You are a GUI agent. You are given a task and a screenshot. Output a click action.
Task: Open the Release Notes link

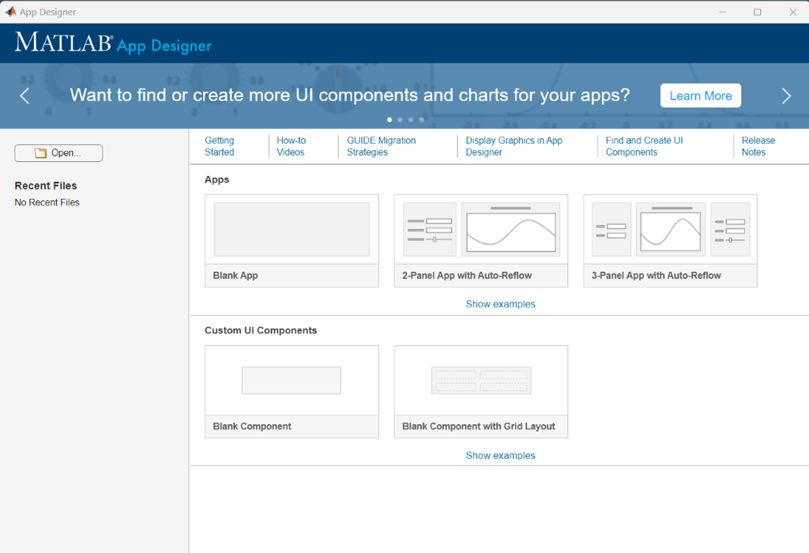pyautogui.click(x=758, y=146)
